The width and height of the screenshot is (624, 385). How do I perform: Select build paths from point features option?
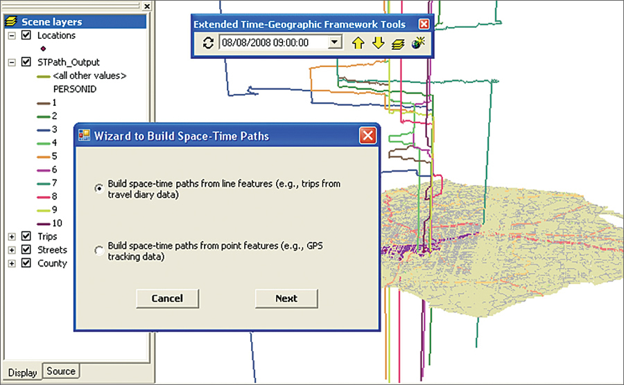point(99,250)
